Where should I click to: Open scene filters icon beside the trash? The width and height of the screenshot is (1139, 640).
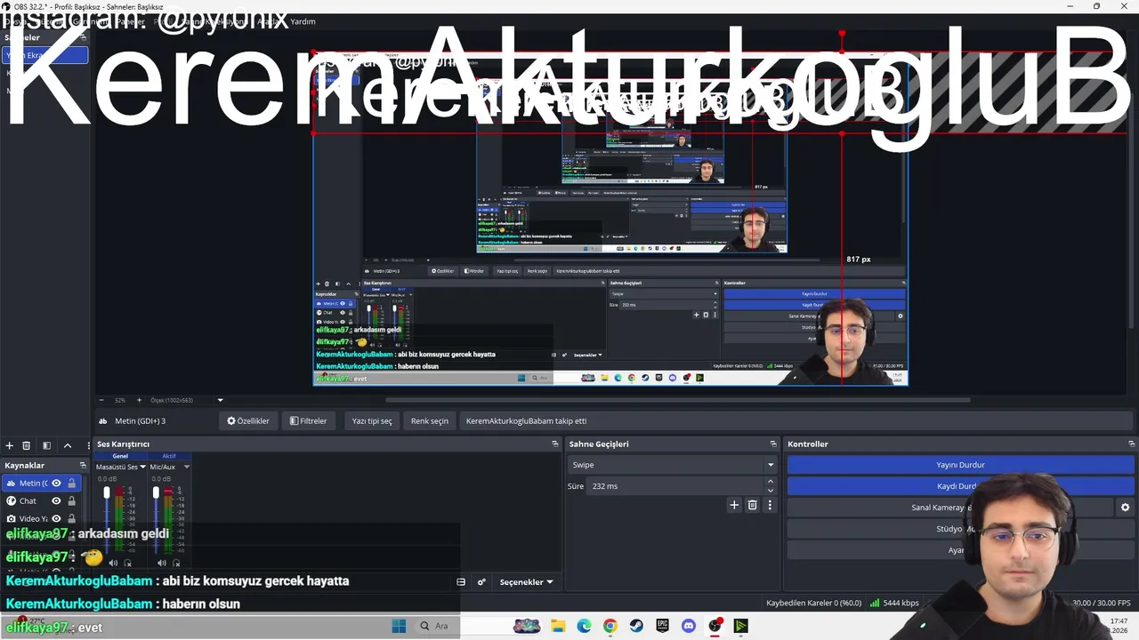[x=46, y=445]
